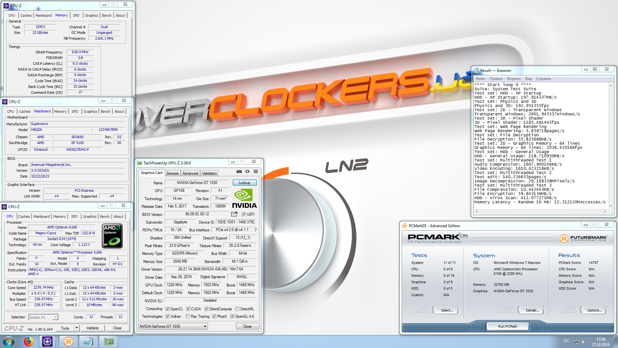The height and width of the screenshot is (348, 618).
Task: Click the Notepad horizontal scrollbar
Action: (x=541, y=211)
